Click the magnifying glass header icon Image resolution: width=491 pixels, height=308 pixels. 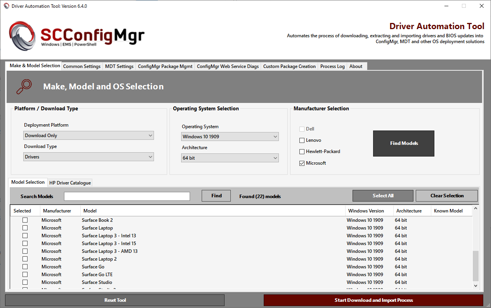tap(24, 86)
